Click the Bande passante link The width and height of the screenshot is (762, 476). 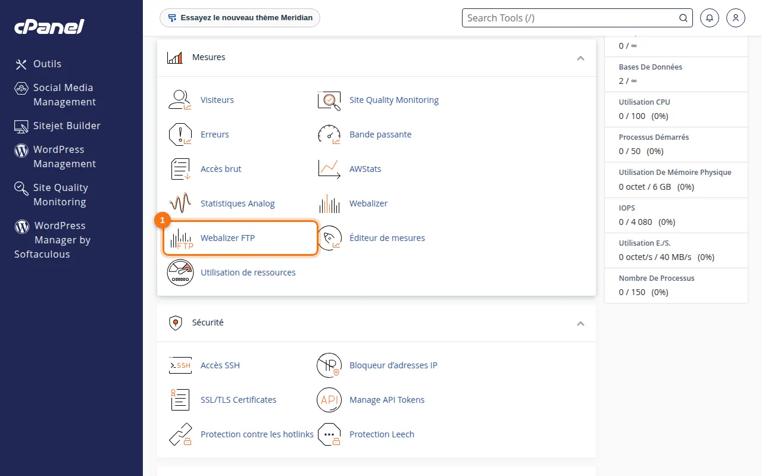pos(380,134)
